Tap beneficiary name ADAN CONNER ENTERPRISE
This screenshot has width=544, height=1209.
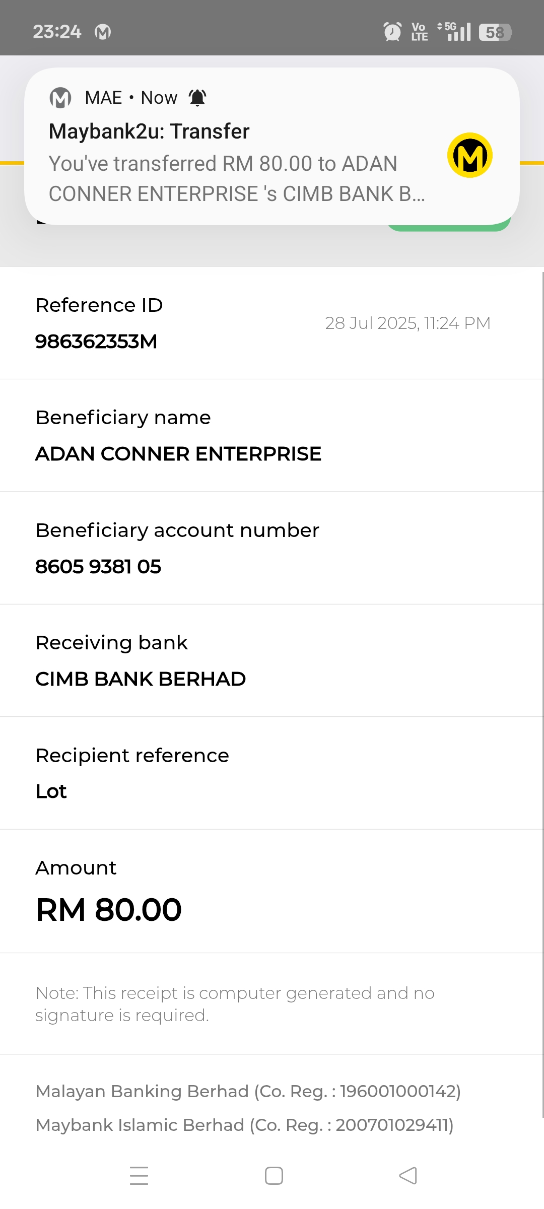178,454
